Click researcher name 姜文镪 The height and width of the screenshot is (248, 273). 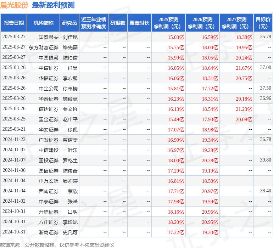pos(70,109)
